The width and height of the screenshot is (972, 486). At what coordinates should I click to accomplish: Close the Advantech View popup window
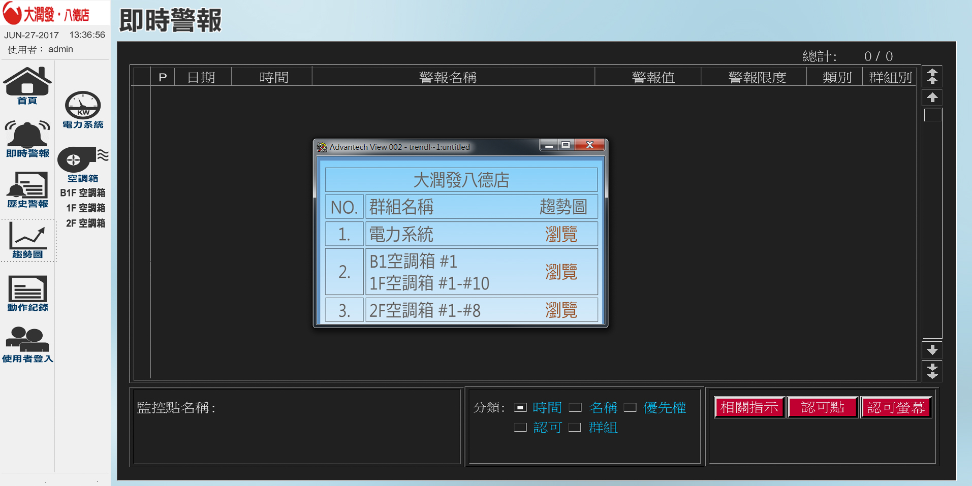click(589, 145)
